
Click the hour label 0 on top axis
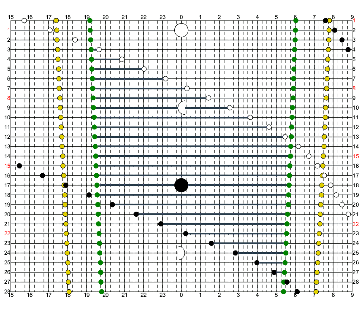point(181,17)
